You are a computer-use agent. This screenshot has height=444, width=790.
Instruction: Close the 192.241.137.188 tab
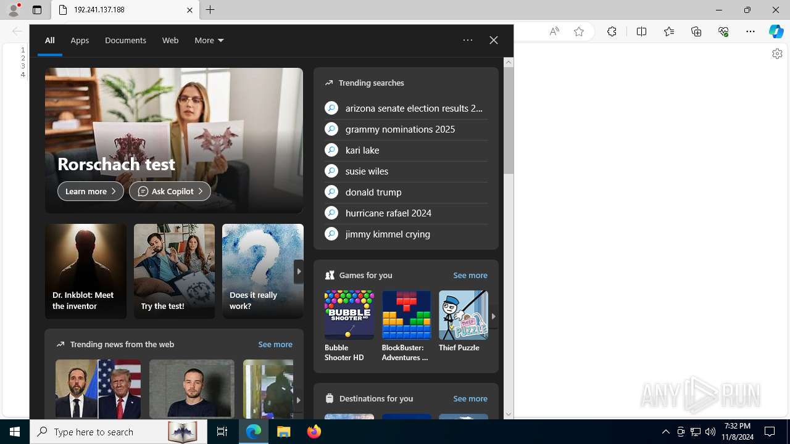coord(189,10)
